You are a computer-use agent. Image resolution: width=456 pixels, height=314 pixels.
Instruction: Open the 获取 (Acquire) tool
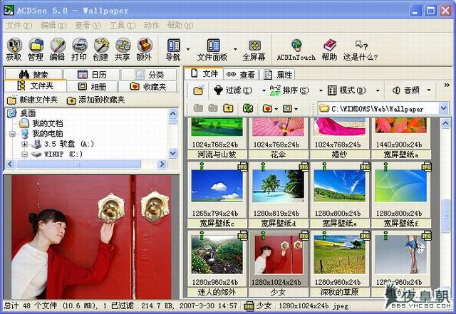coord(14,49)
